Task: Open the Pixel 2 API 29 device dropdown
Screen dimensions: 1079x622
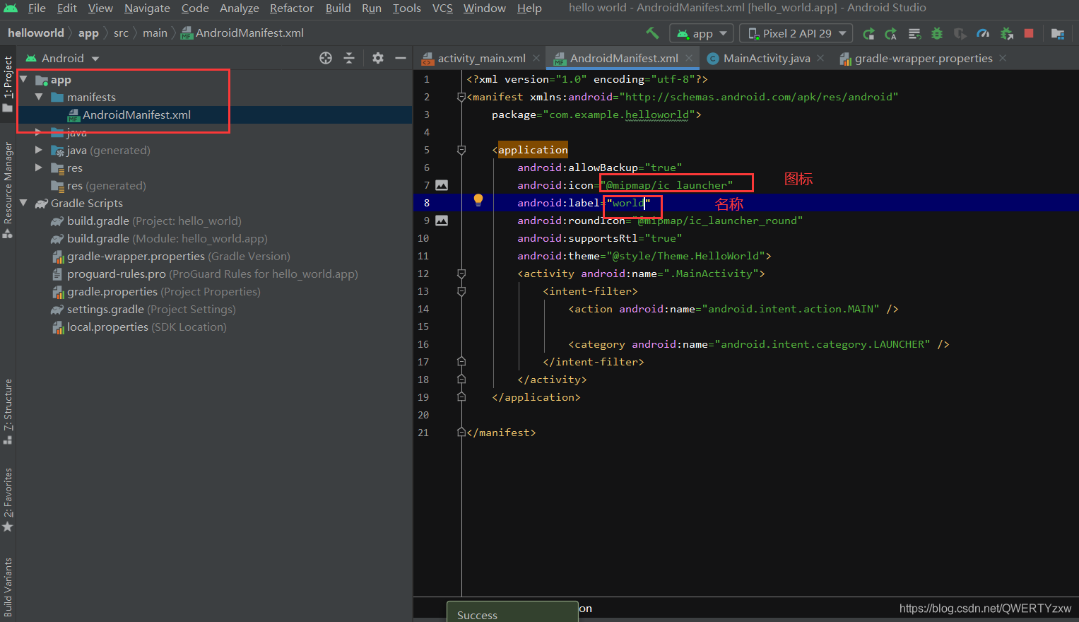Action: [x=796, y=33]
